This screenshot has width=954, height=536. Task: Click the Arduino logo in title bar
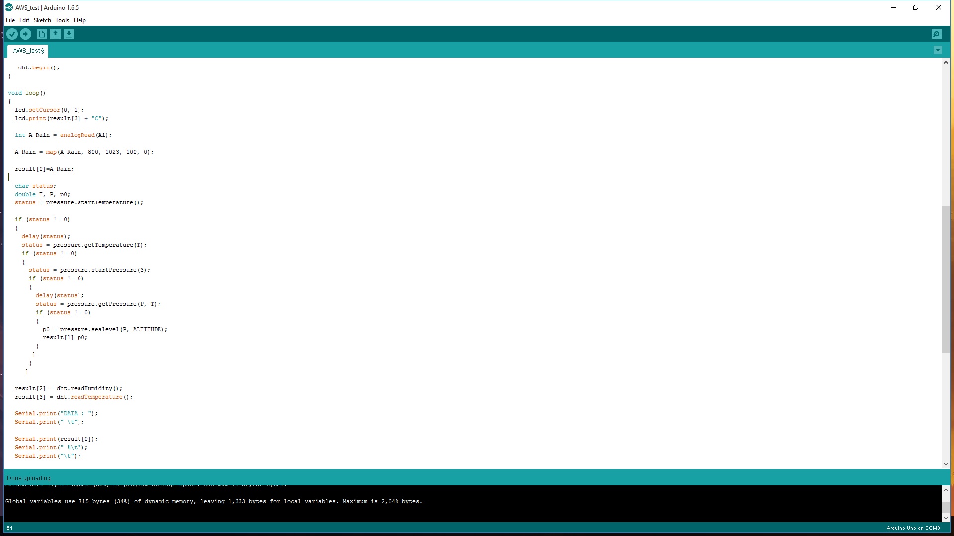(9, 7)
